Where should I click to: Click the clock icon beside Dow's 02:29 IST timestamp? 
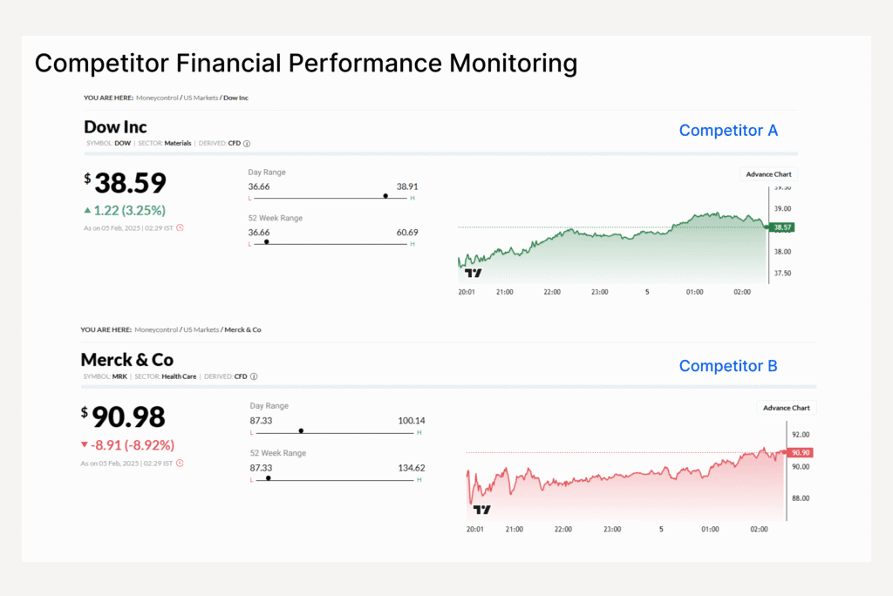point(180,227)
